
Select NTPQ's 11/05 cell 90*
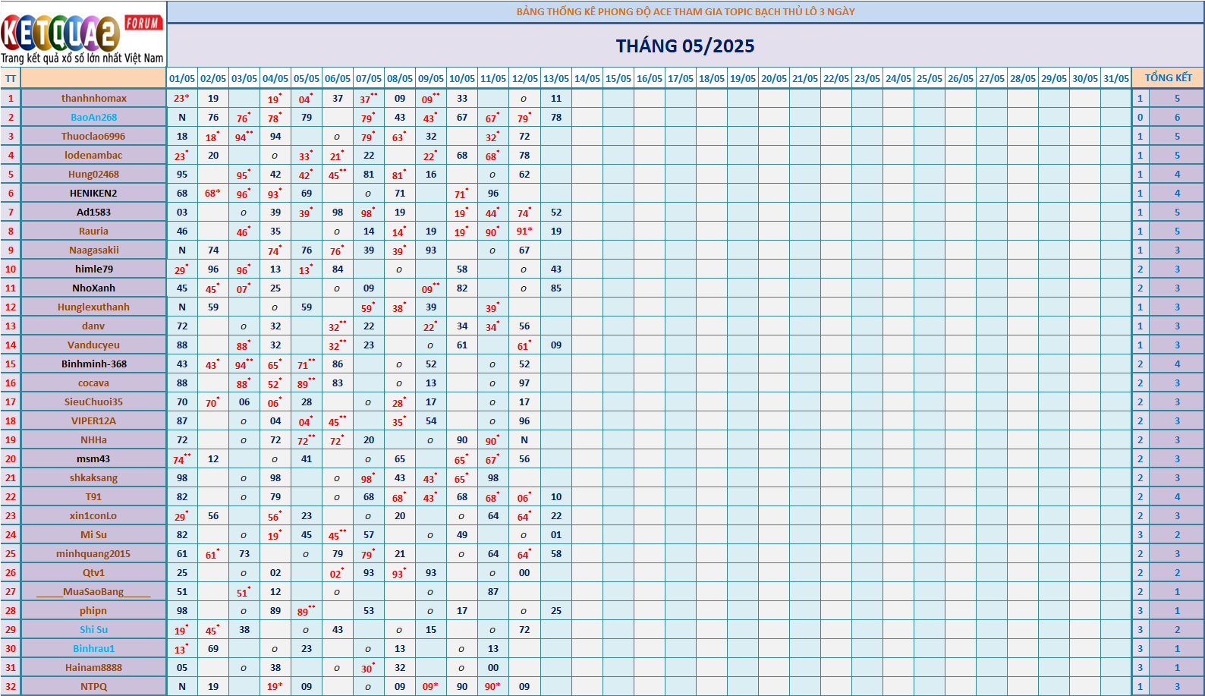[493, 686]
